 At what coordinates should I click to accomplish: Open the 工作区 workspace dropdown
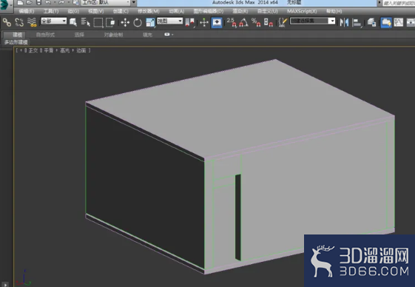[106, 3]
